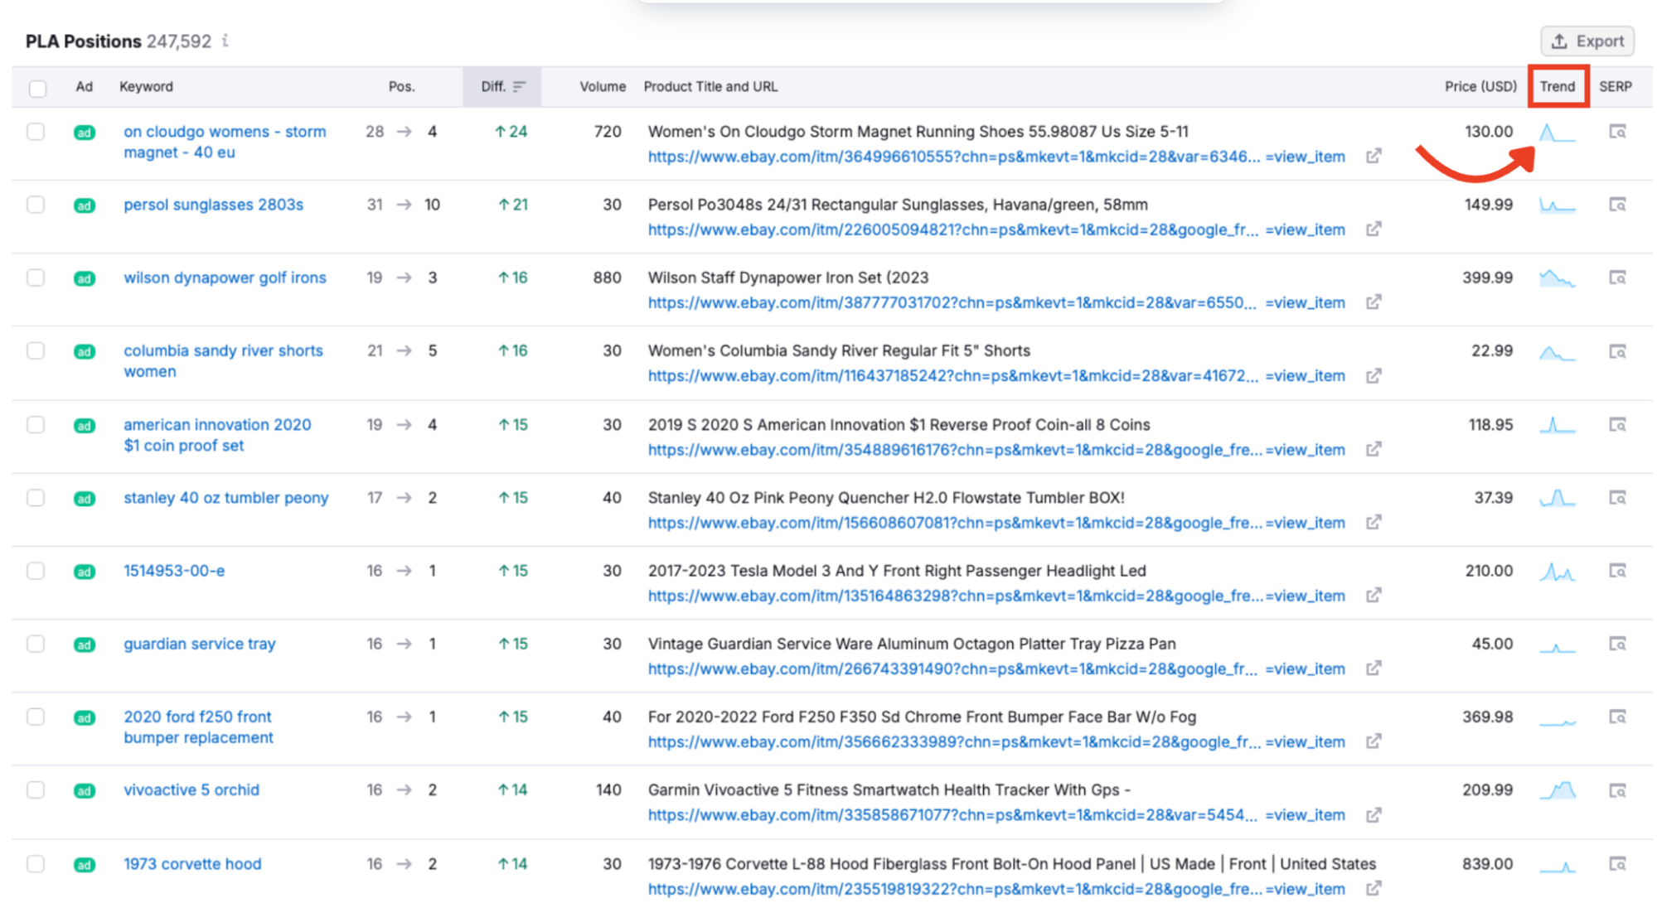1657x903 pixels.
Task: Select checkbox for vivoactive 5 orchid row
Action: point(36,790)
